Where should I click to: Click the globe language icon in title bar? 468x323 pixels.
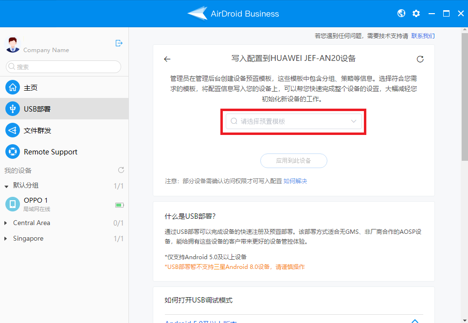(401, 14)
